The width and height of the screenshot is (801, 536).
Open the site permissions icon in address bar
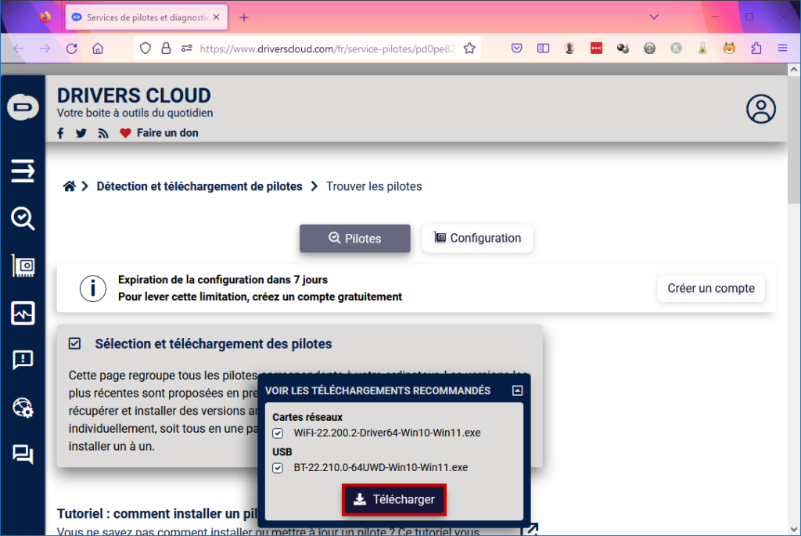click(186, 49)
